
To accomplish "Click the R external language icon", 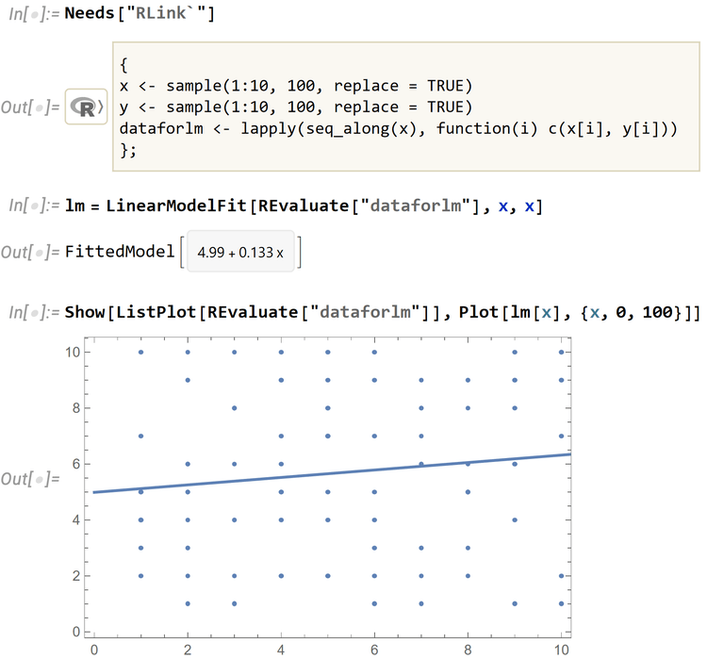I will click(x=86, y=107).
